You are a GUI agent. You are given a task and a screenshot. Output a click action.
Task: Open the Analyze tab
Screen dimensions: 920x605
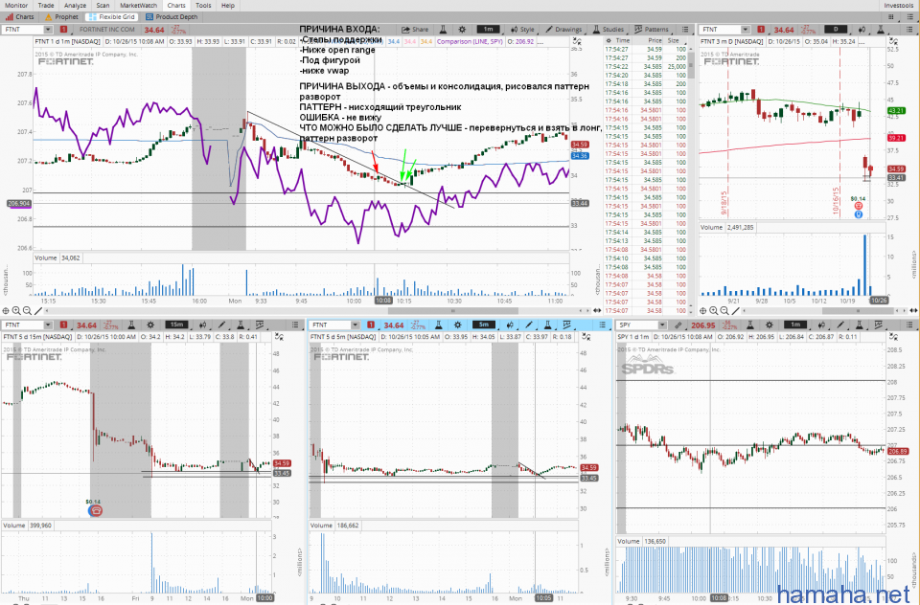click(75, 6)
